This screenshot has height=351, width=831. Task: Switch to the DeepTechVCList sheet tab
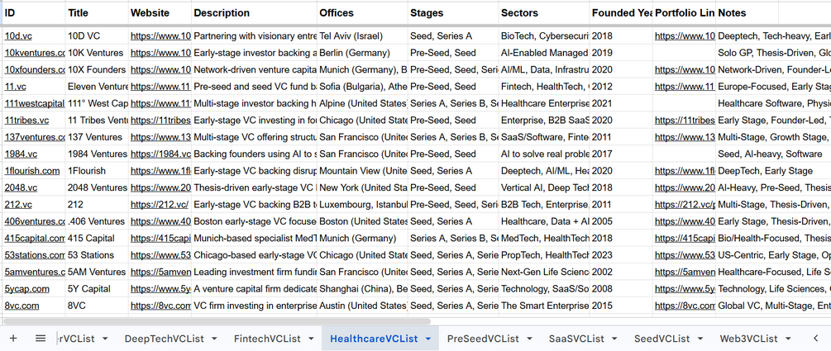point(164,339)
